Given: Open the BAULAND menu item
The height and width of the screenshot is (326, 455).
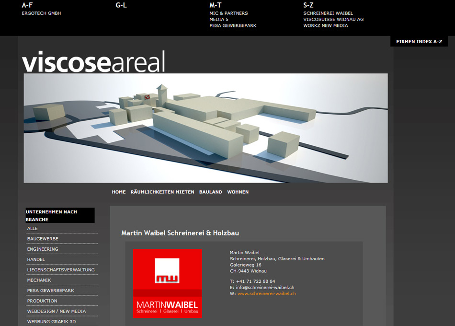Looking at the screenshot, I should [211, 192].
